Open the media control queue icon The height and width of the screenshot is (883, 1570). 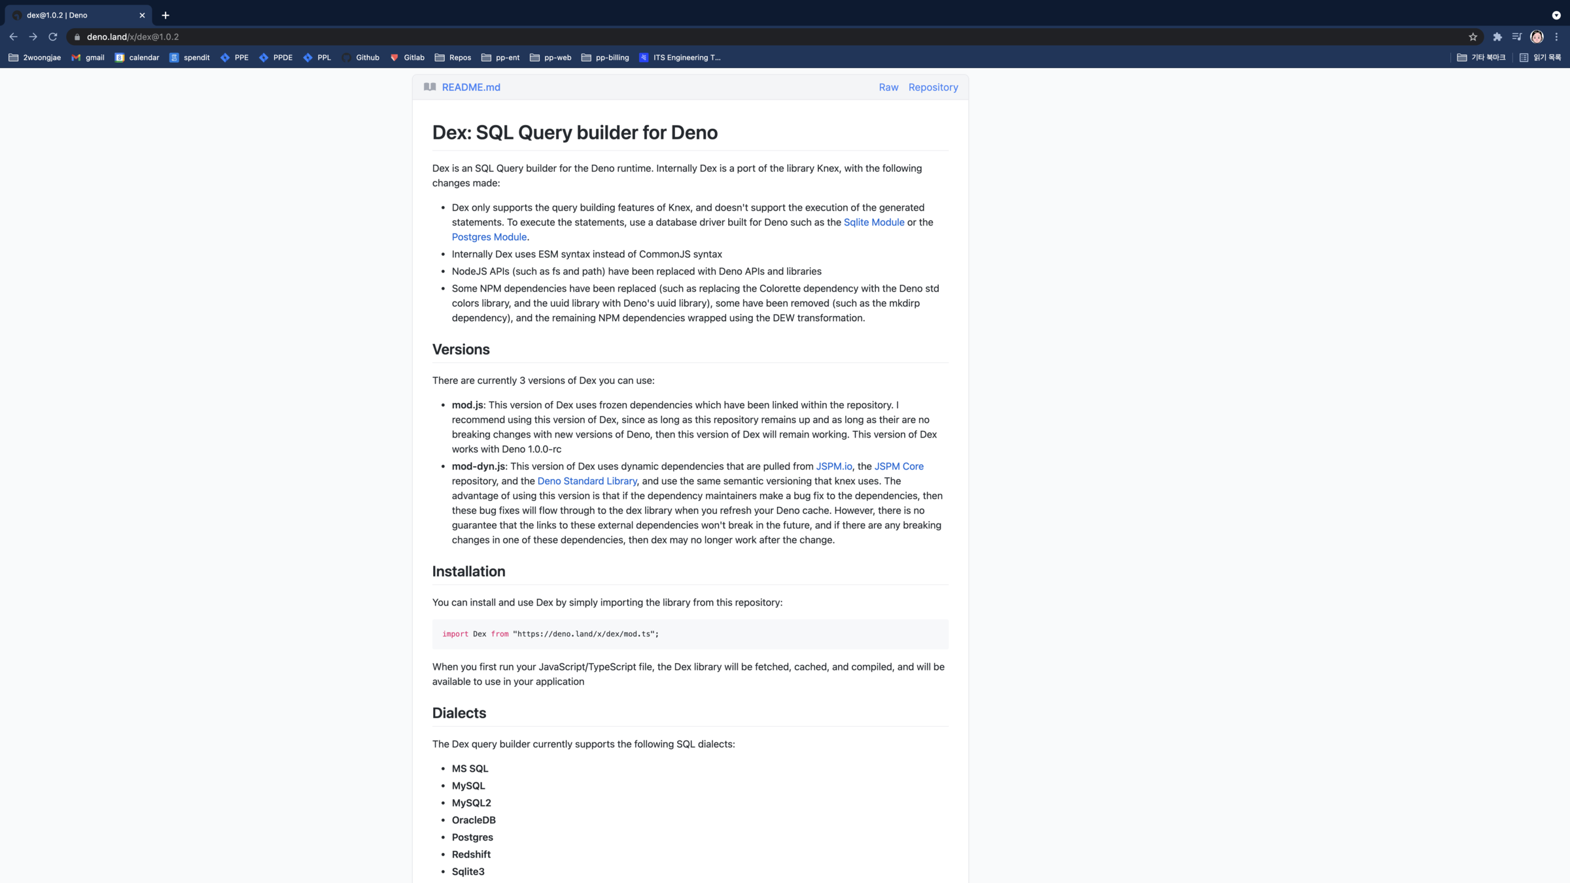click(1516, 37)
